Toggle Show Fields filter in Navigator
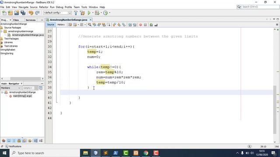 point(9,140)
